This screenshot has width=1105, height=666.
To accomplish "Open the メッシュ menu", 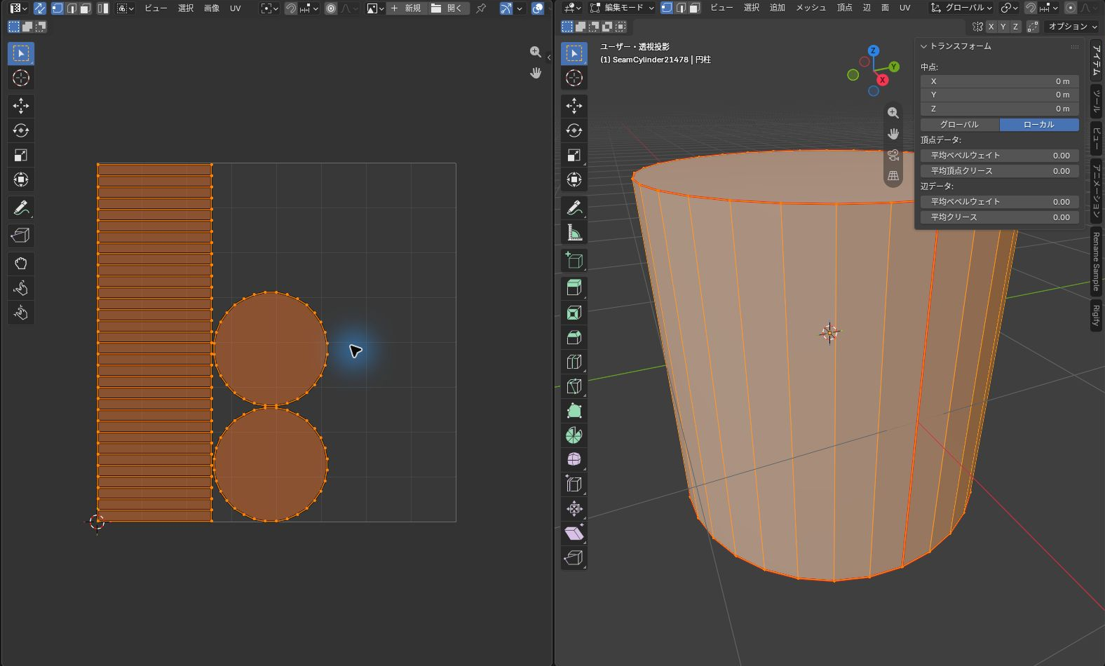I will click(x=811, y=8).
